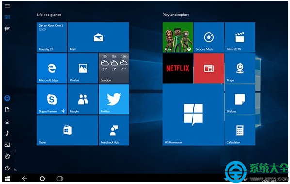The height and width of the screenshot is (184, 290).
Task: Open the Feedback Hub tile
Action: tap(114, 130)
